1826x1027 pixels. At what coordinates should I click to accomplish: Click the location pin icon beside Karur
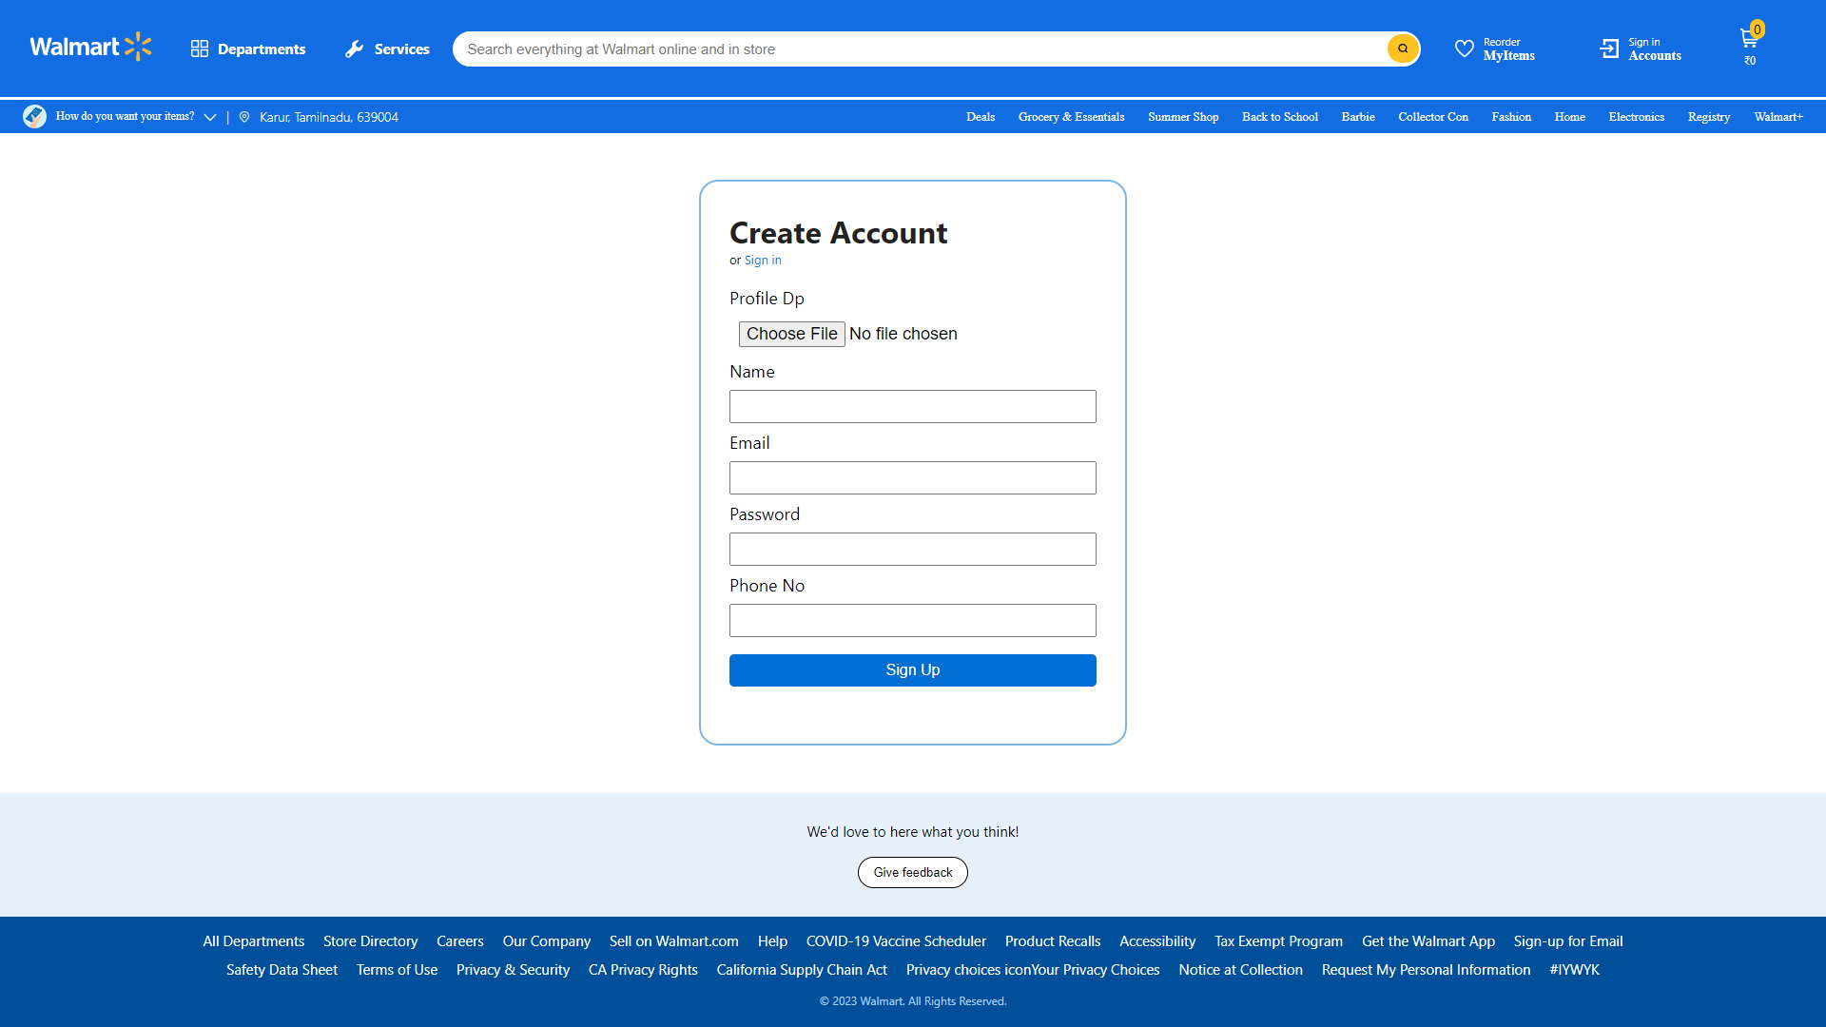pos(244,117)
